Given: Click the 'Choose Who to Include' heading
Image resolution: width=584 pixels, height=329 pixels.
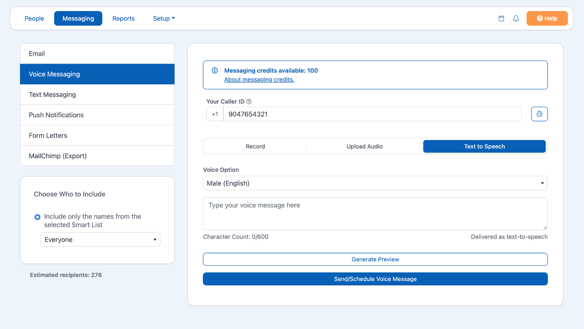Looking at the screenshot, I should 70,194.
